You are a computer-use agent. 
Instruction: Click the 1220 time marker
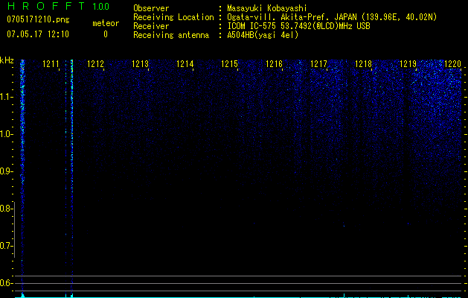point(453,63)
